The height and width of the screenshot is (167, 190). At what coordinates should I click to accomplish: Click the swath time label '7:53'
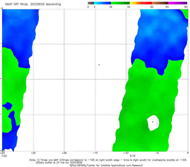(x=4, y=156)
